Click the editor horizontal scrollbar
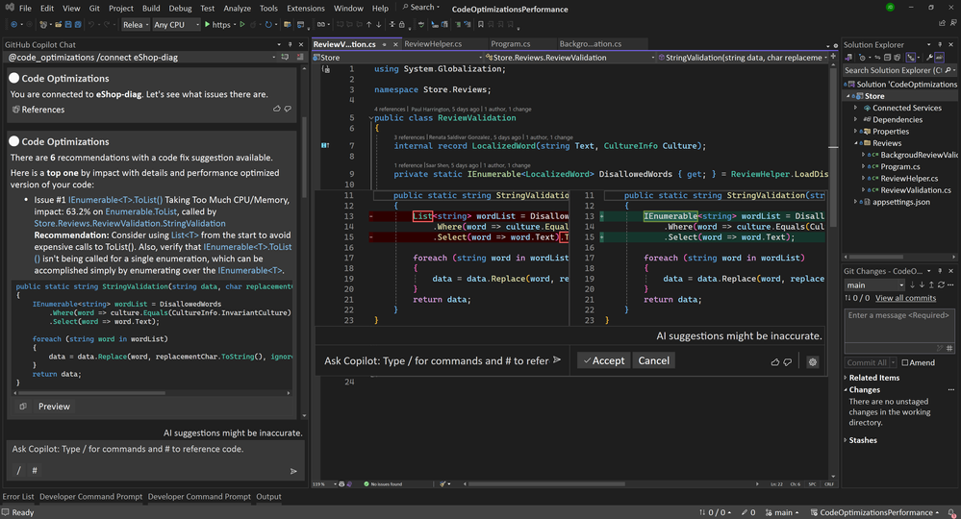 tap(548, 484)
